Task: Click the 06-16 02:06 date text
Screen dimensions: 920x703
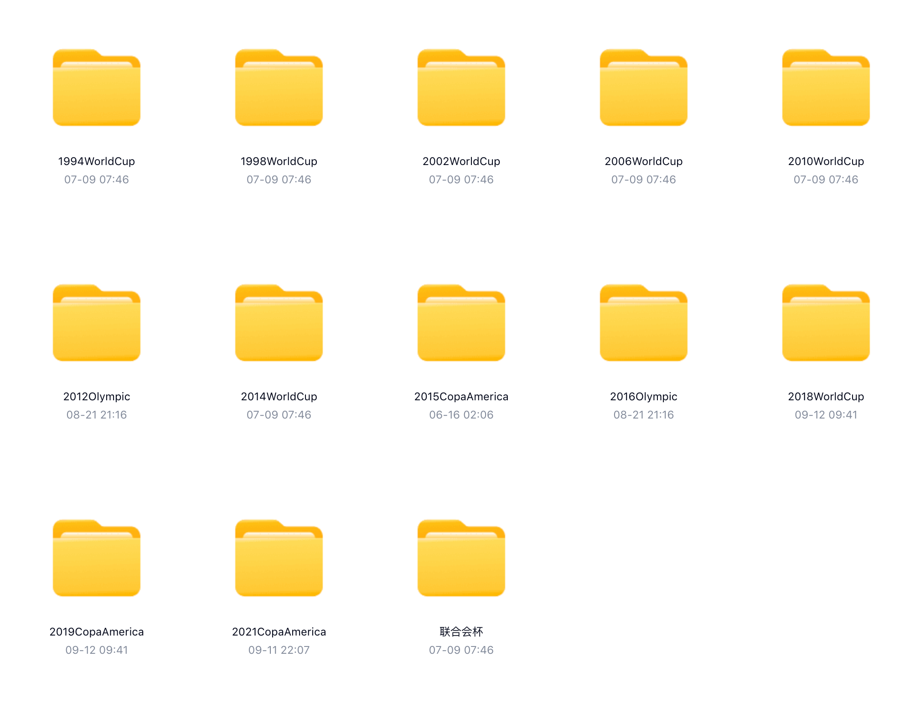Action: [461, 415]
